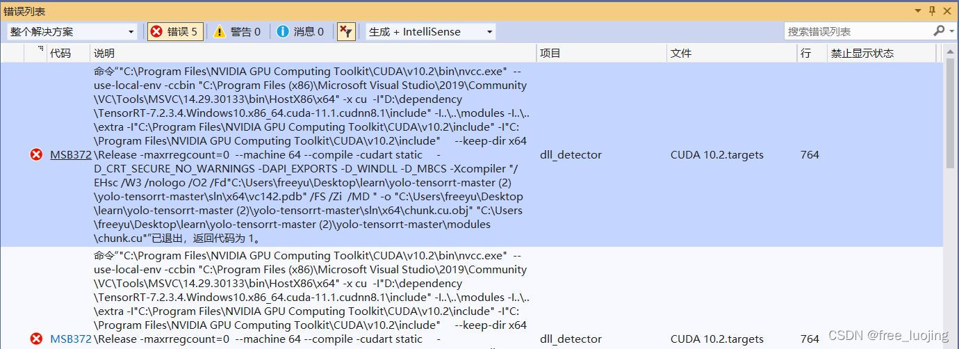Open the panel window position dropdown arrow
Screen dimensions: 959x349
click(x=918, y=10)
